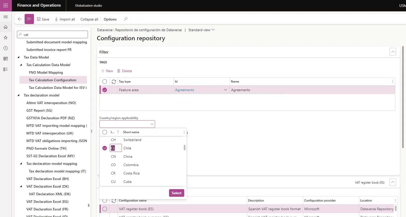This screenshot has width=406, height=217.
Task: Save the configuration
Action: pyautogui.click(x=43, y=19)
